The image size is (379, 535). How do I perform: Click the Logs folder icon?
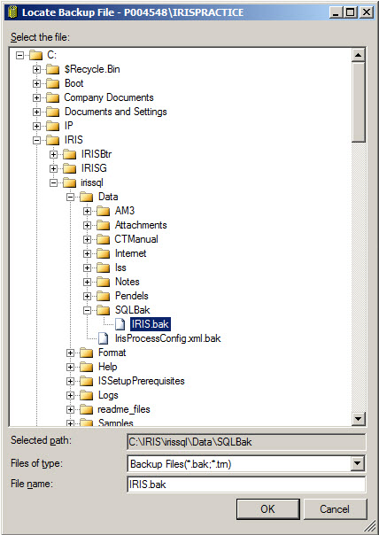coord(86,395)
